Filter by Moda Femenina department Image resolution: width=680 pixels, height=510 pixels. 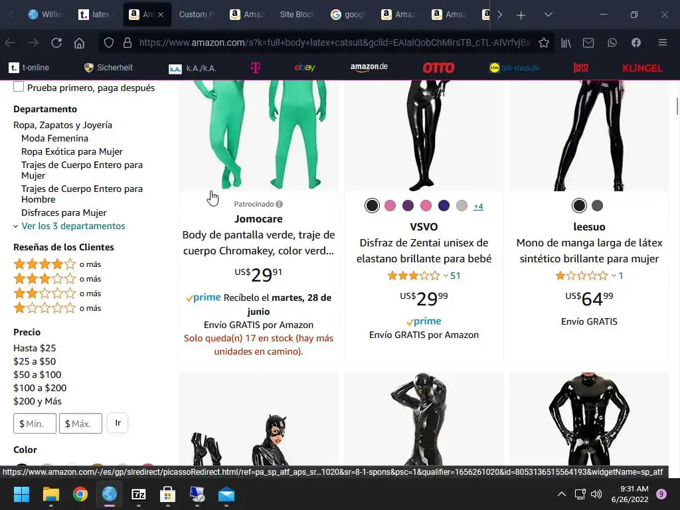coord(54,138)
